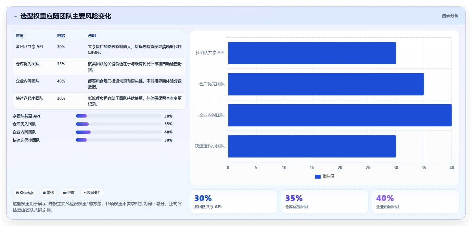Click the 企业内网团队 table row name

(x=28, y=81)
